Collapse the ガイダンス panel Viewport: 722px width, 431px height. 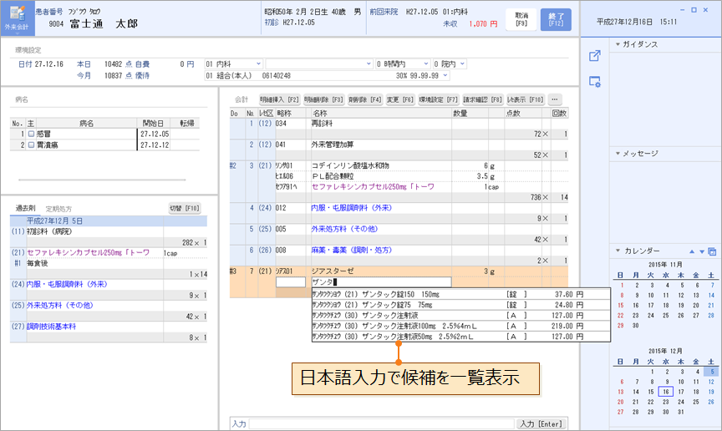[617, 44]
